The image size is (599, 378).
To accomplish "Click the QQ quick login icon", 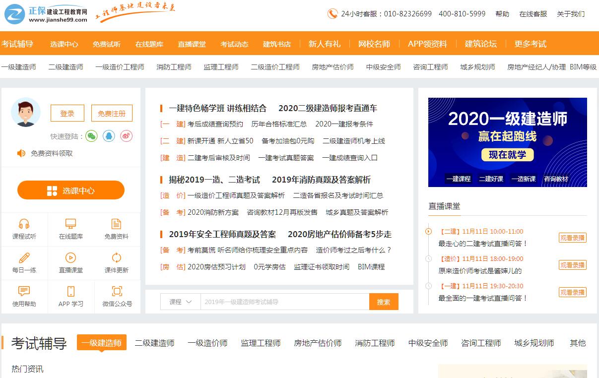I will click(109, 136).
